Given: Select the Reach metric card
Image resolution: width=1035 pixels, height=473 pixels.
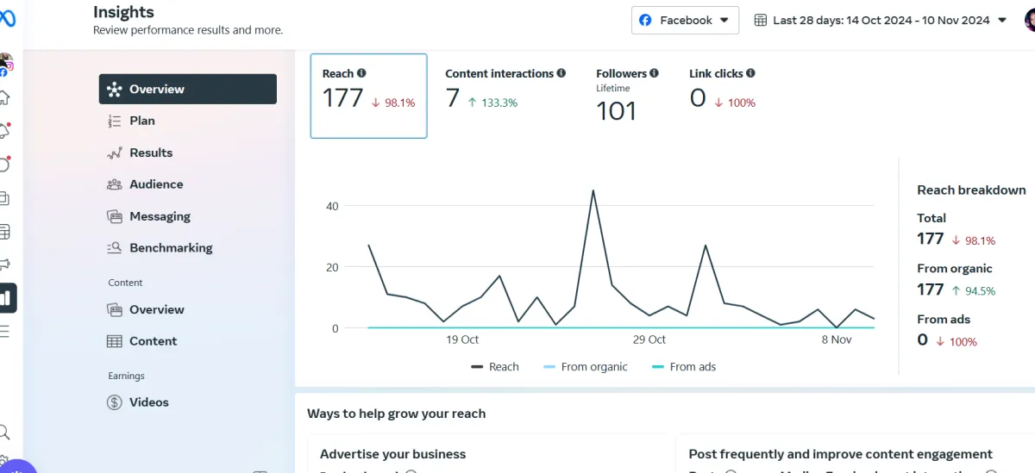Looking at the screenshot, I should (x=368, y=96).
